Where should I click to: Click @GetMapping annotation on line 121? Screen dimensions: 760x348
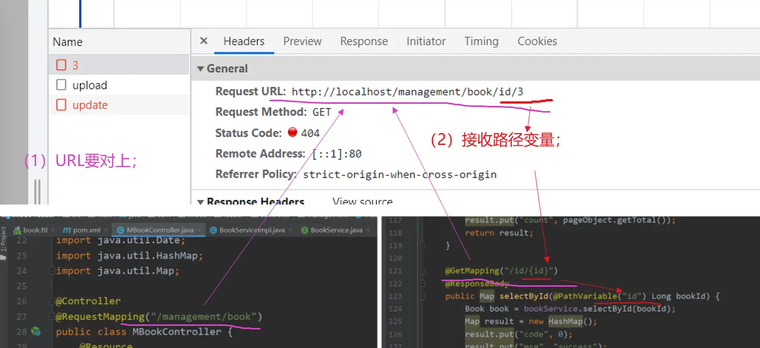[x=472, y=270]
